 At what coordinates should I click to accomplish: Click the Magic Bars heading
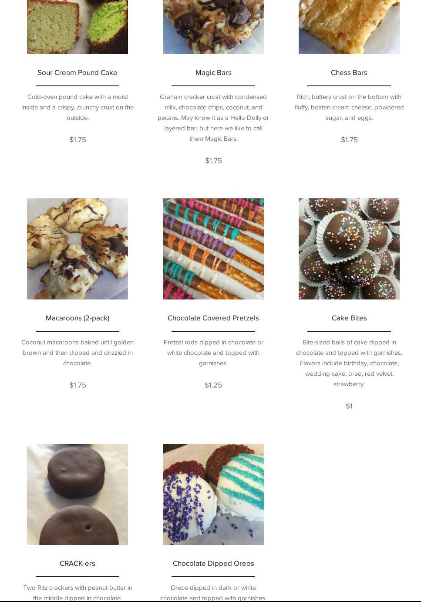point(213,73)
